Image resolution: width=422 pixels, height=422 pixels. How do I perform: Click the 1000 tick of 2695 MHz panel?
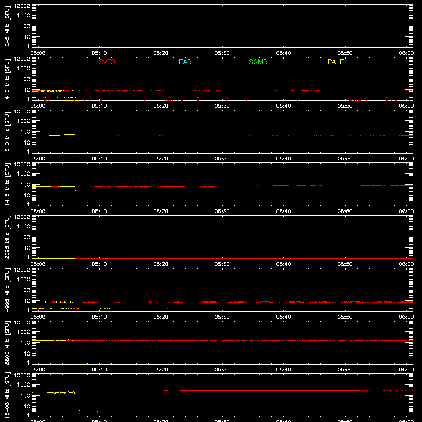(24, 227)
